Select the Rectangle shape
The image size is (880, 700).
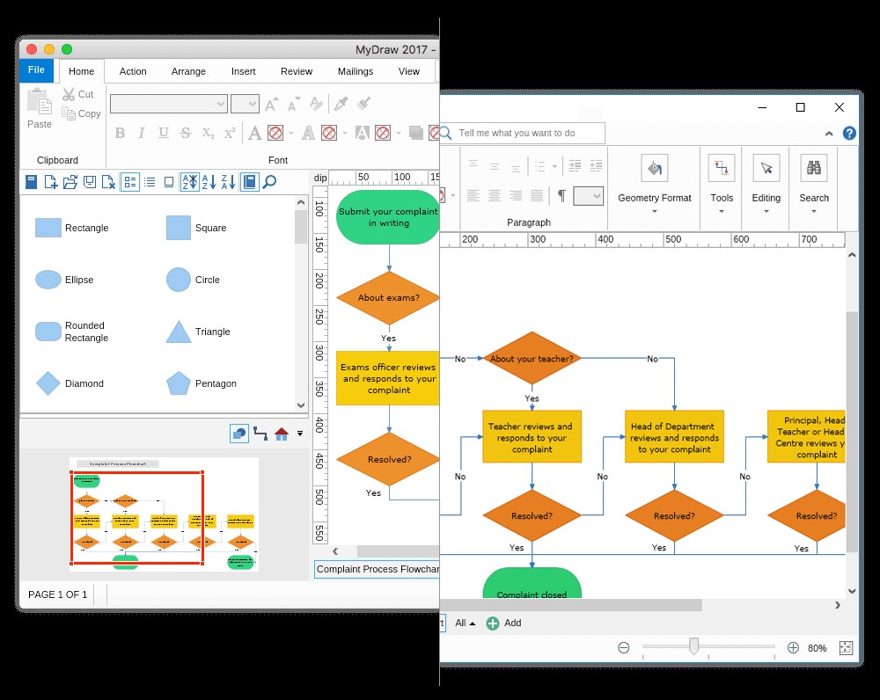(72, 229)
